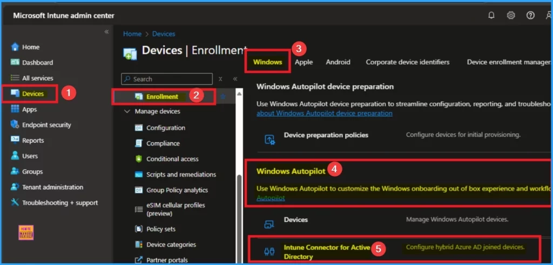Open the Apps label in the sidebar
553x265 pixels.
[29, 109]
